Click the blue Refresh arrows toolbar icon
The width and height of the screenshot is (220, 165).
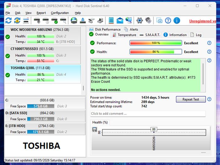point(8,21)
